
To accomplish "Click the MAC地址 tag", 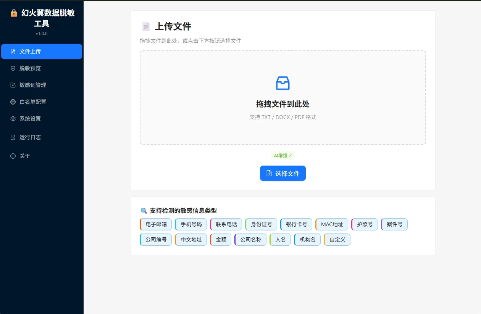I will tap(332, 224).
